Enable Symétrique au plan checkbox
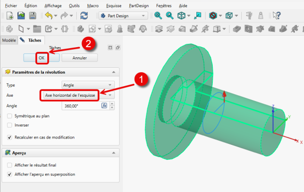The image size is (304, 192). 9,116
